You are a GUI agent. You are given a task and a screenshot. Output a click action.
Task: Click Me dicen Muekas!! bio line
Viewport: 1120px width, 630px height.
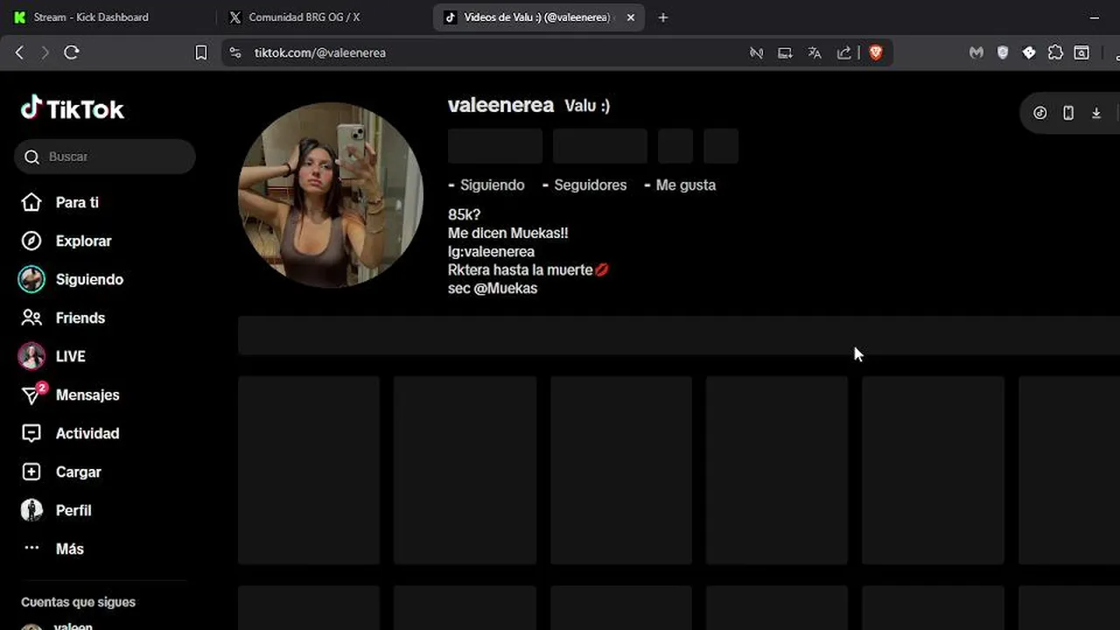508,233
